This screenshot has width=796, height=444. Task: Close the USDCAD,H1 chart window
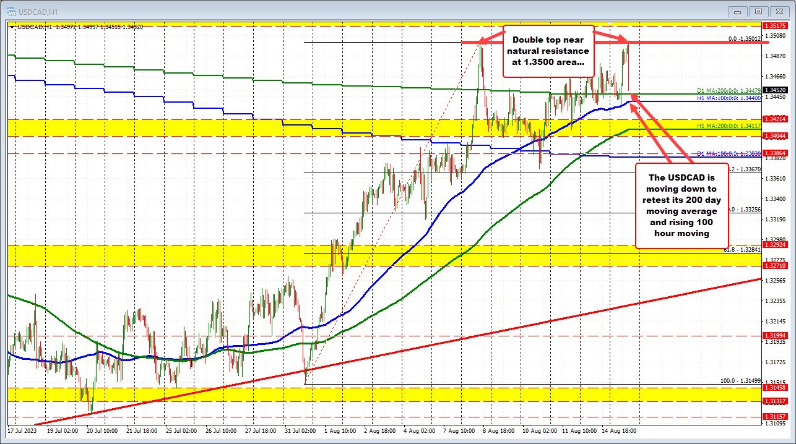779,11
